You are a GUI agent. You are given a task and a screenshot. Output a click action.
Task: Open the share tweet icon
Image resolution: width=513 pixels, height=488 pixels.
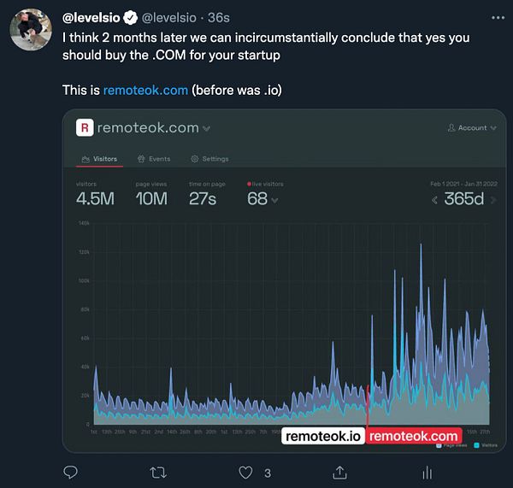pos(339,472)
